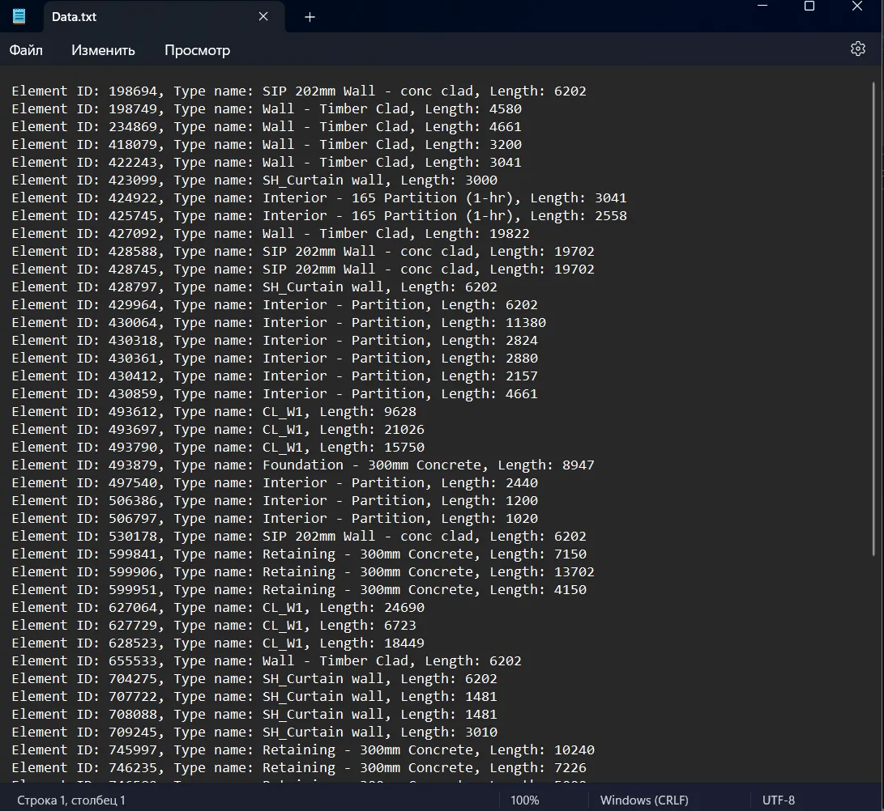Click Строка 1, столбец 1 status
The height and width of the screenshot is (811, 884).
point(71,800)
